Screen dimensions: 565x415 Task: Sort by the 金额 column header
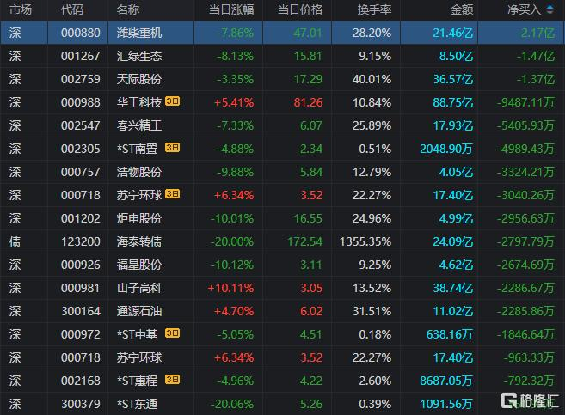point(462,10)
